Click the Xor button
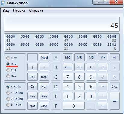This screenshot has height=114, width=124. (x=44, y=86)
